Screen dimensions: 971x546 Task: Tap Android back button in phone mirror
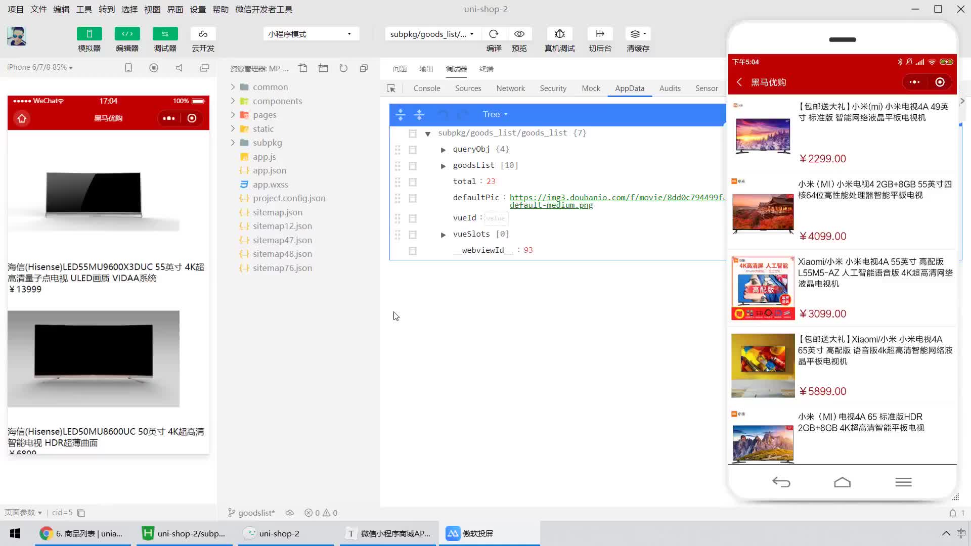781,482
